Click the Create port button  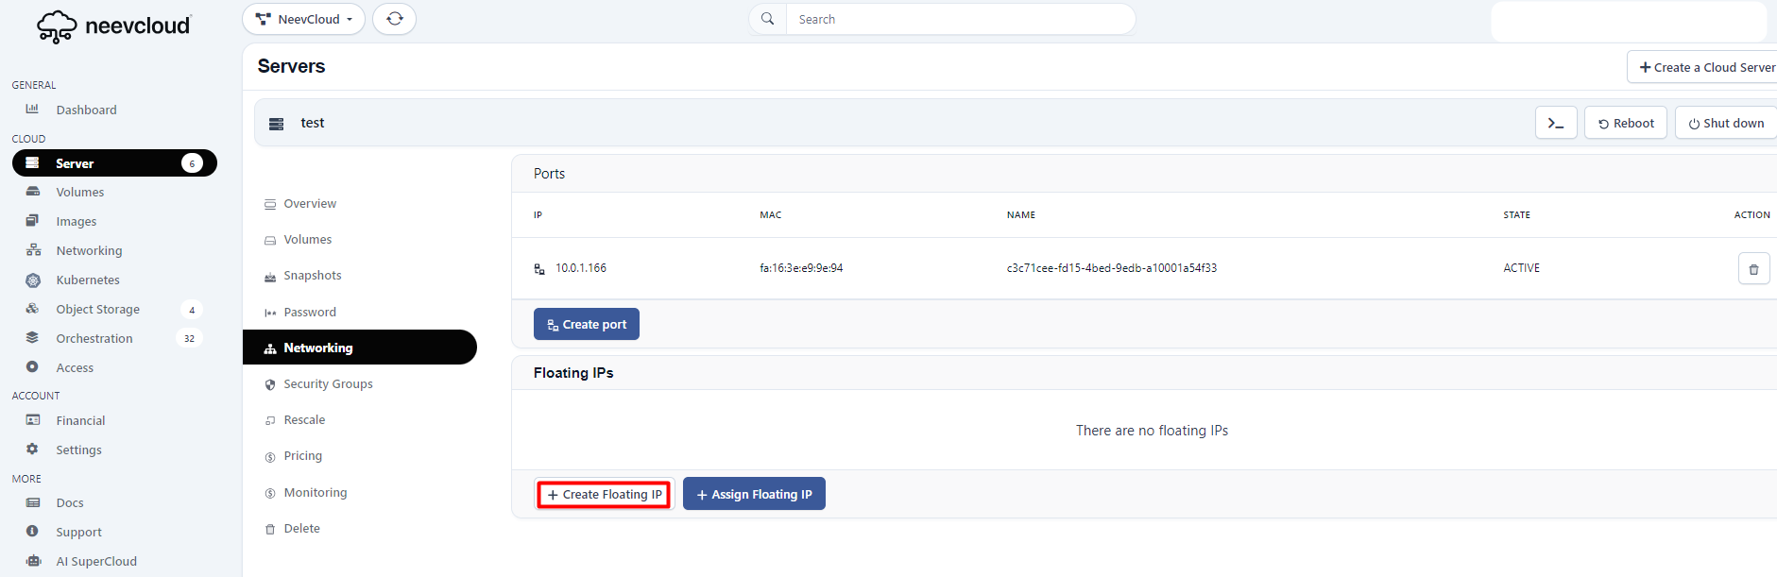(x=586, y=324)
